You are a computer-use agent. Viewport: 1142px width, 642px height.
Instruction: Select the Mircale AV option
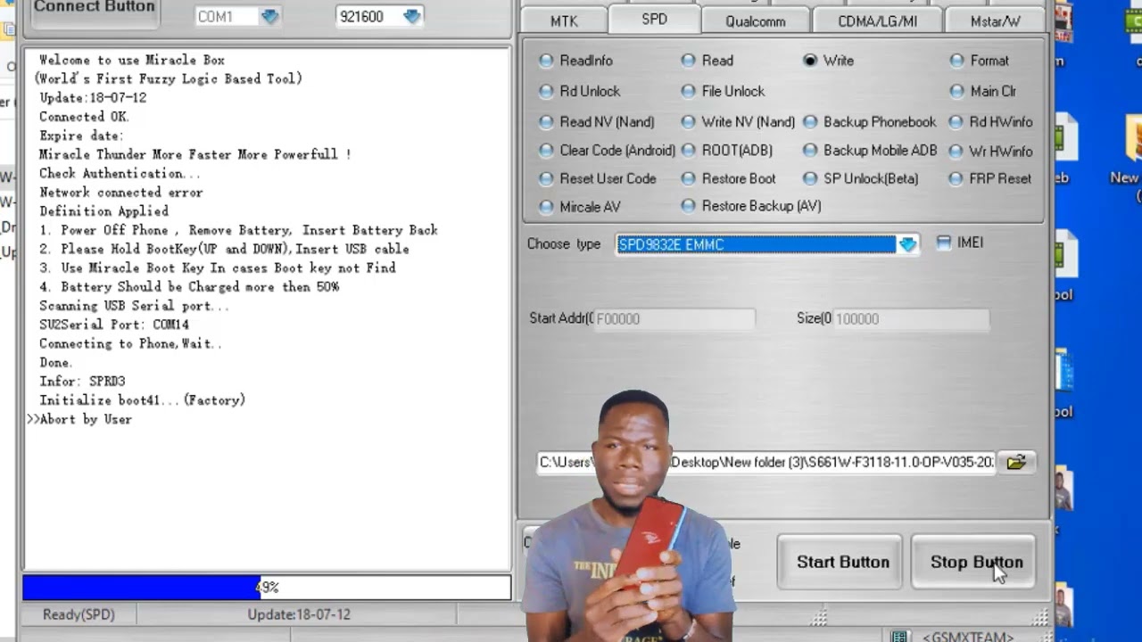coord(579,207)
